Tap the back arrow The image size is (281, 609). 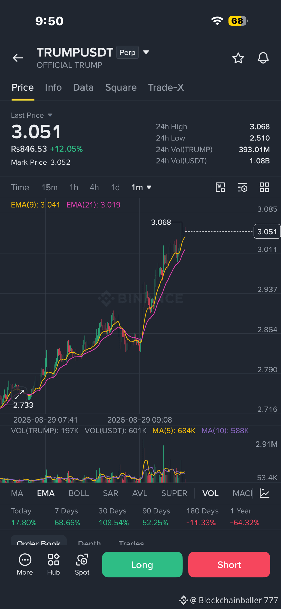point(18,58)
